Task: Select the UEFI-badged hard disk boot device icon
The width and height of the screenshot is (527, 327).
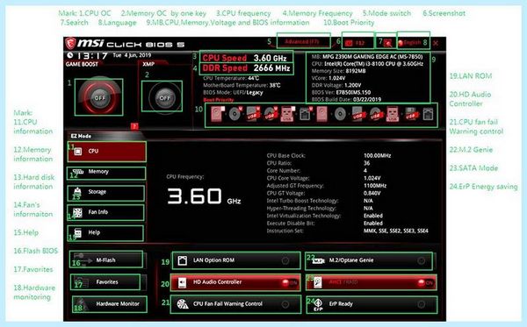Action: [217, 114]
